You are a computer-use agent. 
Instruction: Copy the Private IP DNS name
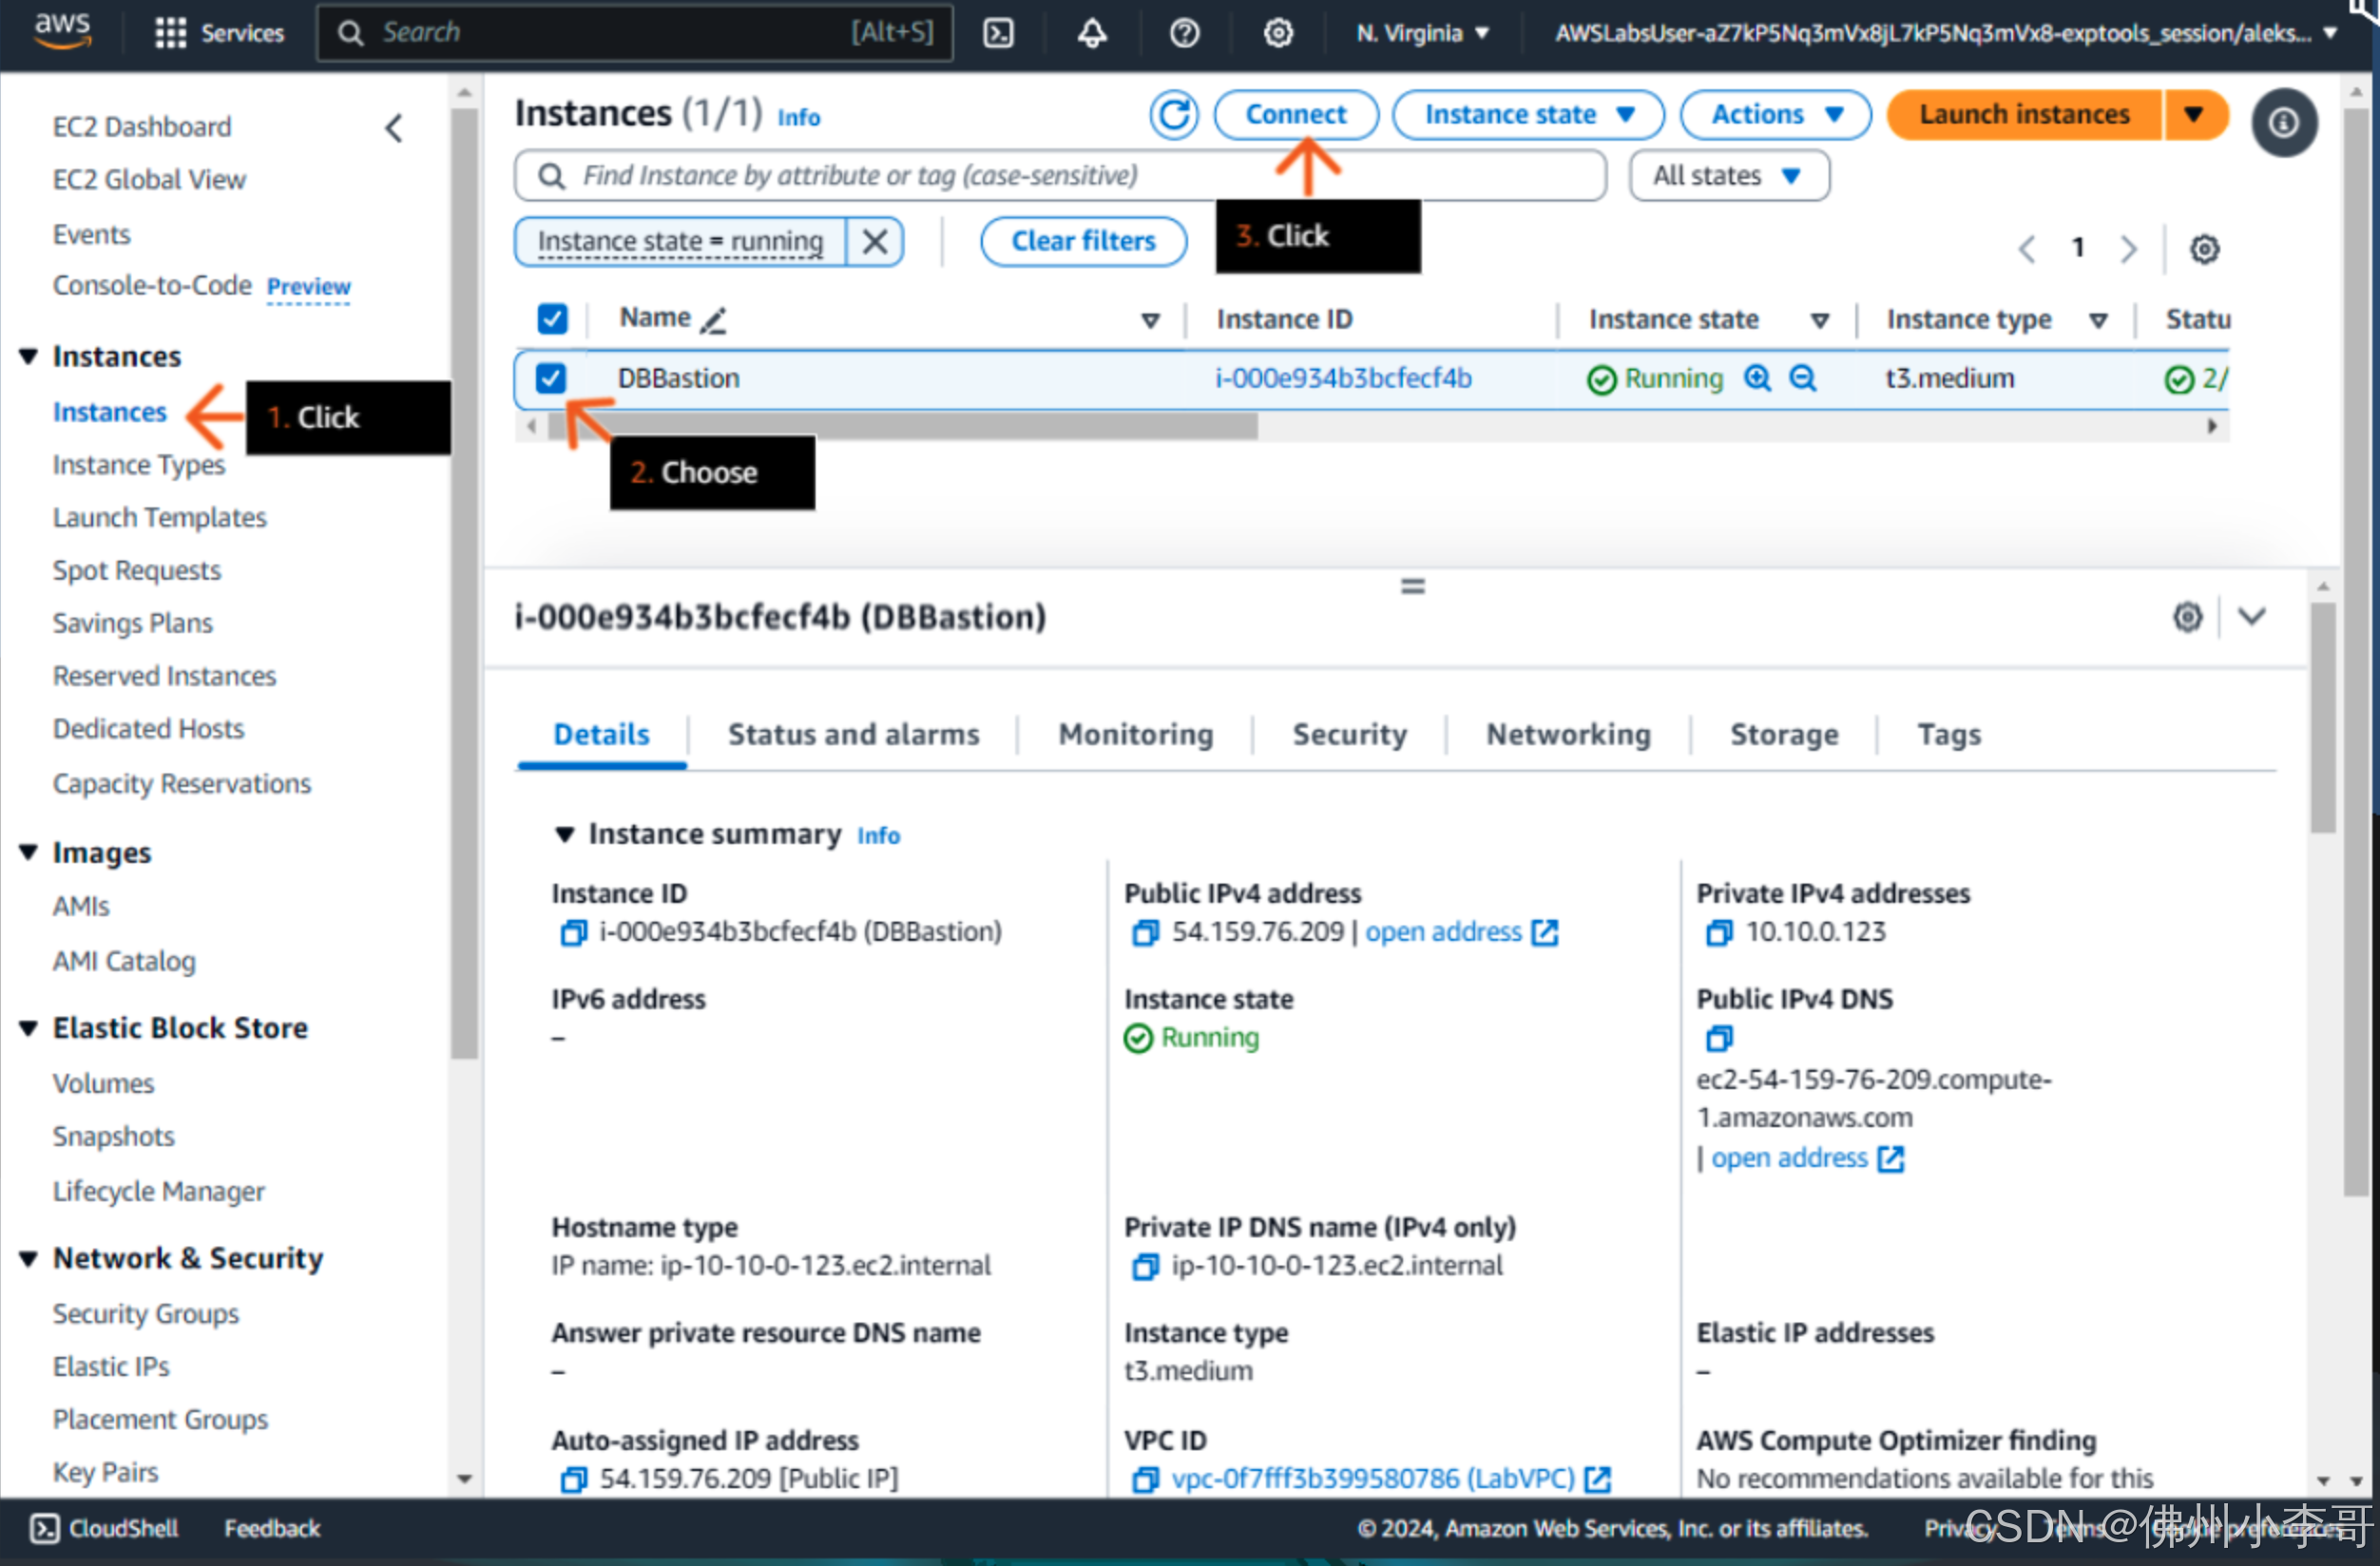1145,1267
